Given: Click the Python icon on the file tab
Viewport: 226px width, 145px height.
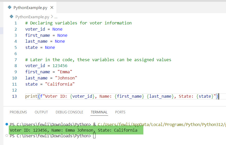Looking at the screenshot, I should (10, 7).
